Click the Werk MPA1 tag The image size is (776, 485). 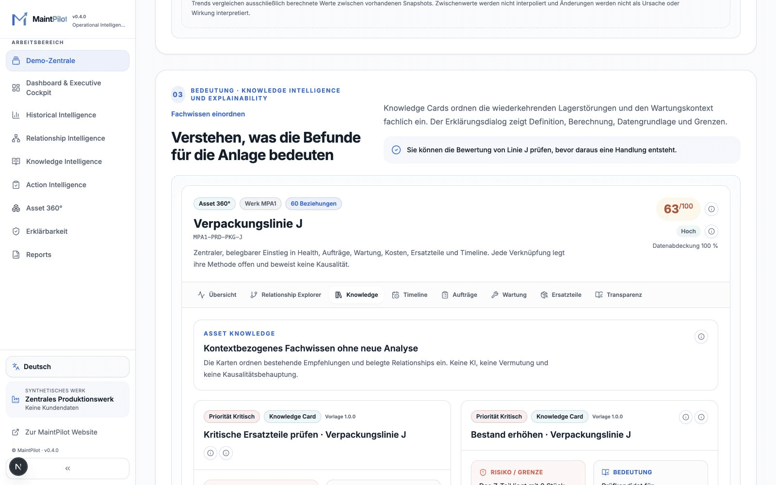coord(260,204)
